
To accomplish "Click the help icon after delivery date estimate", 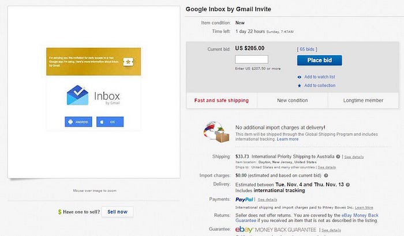I will point(347,185).
